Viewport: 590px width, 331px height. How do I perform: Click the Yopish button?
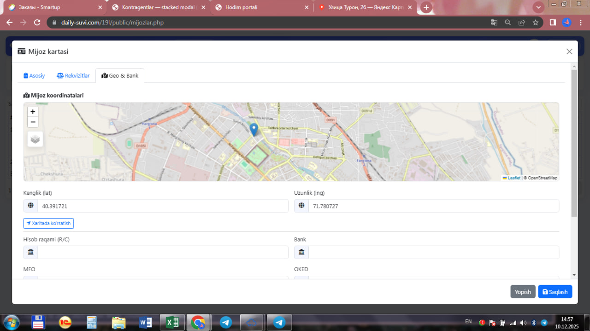point(523,292)
